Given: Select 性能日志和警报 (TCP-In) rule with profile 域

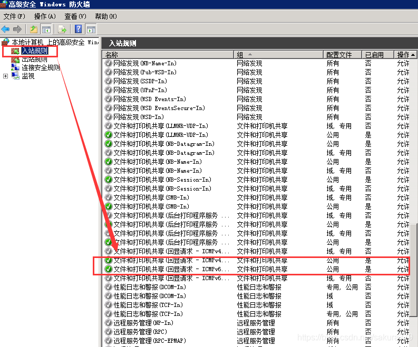Looking at the screenshot, I should (x=148, y=305).
